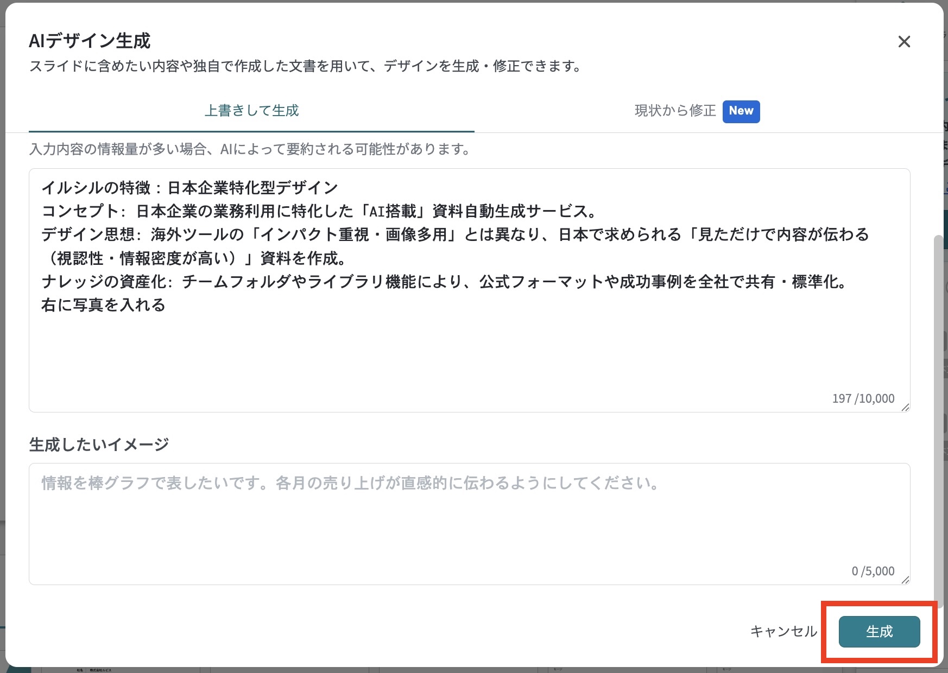
Task: Click the 0 /5,000 character counter
Action: click(x=873, y=571)
